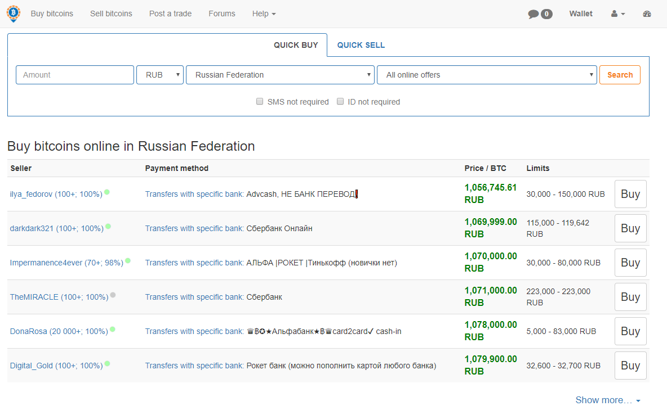Expand the Show more listings link

point(607,400)
